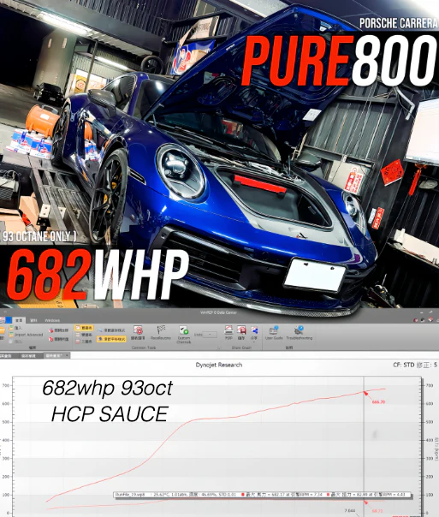Image resolution: width=439 pixels, height=517 pixels.
Task: Switch to the second ribbon tab
Action: tap(33, 320)
